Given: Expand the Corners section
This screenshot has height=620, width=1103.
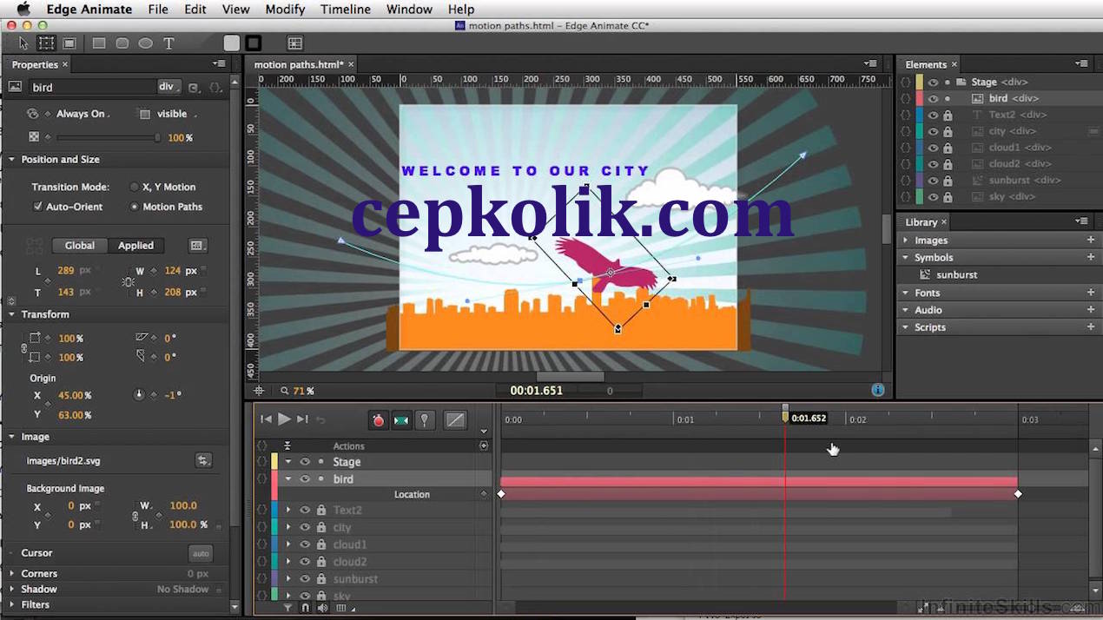Looking at the screenshot, I should pos(12,573).
